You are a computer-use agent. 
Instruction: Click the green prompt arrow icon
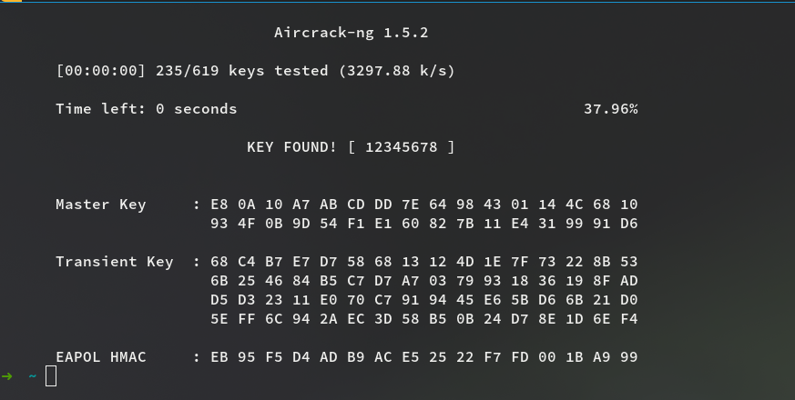pos(7,375)
